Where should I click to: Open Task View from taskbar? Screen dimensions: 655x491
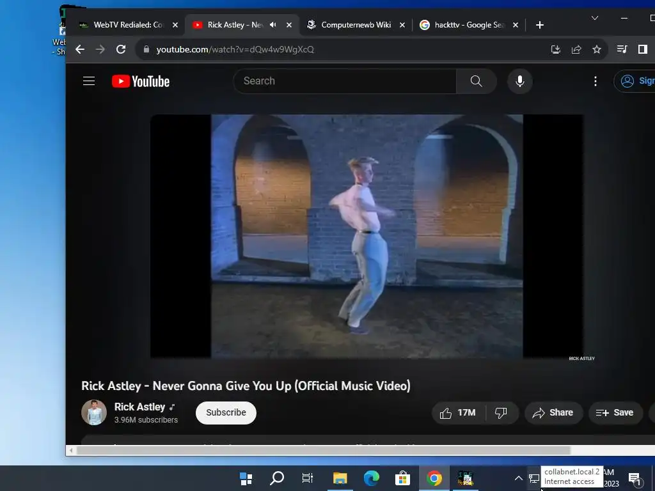pyautogui.click(x=308, y=478)
